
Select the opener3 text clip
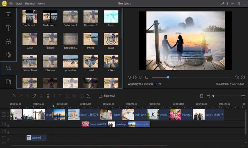[x=36, y=138]
